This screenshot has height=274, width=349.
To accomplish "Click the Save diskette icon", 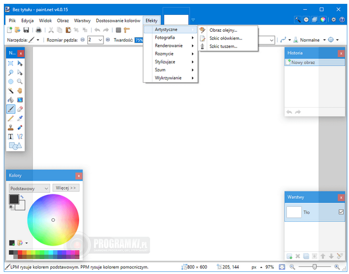I will (26, 30).
